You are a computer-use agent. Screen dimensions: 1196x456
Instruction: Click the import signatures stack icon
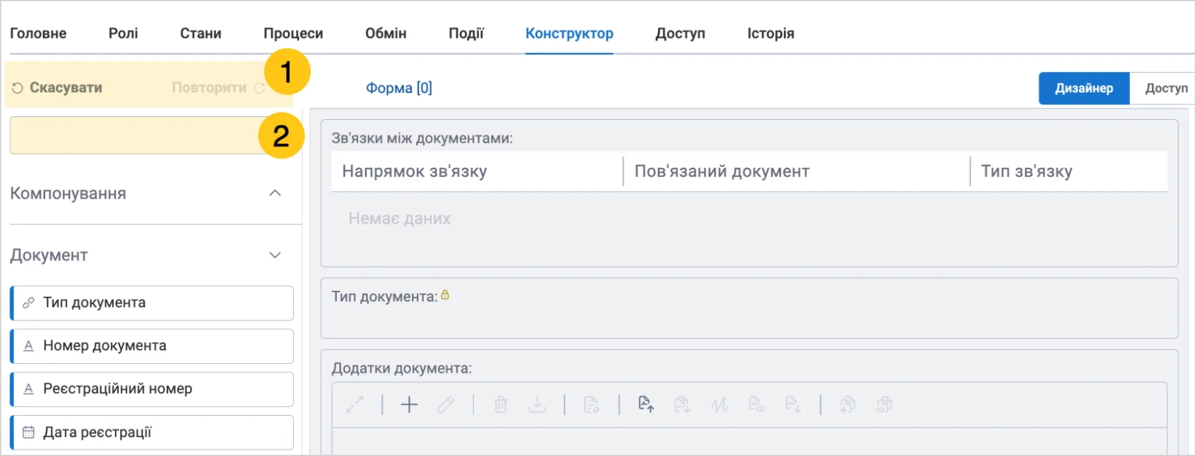(682, 404)
